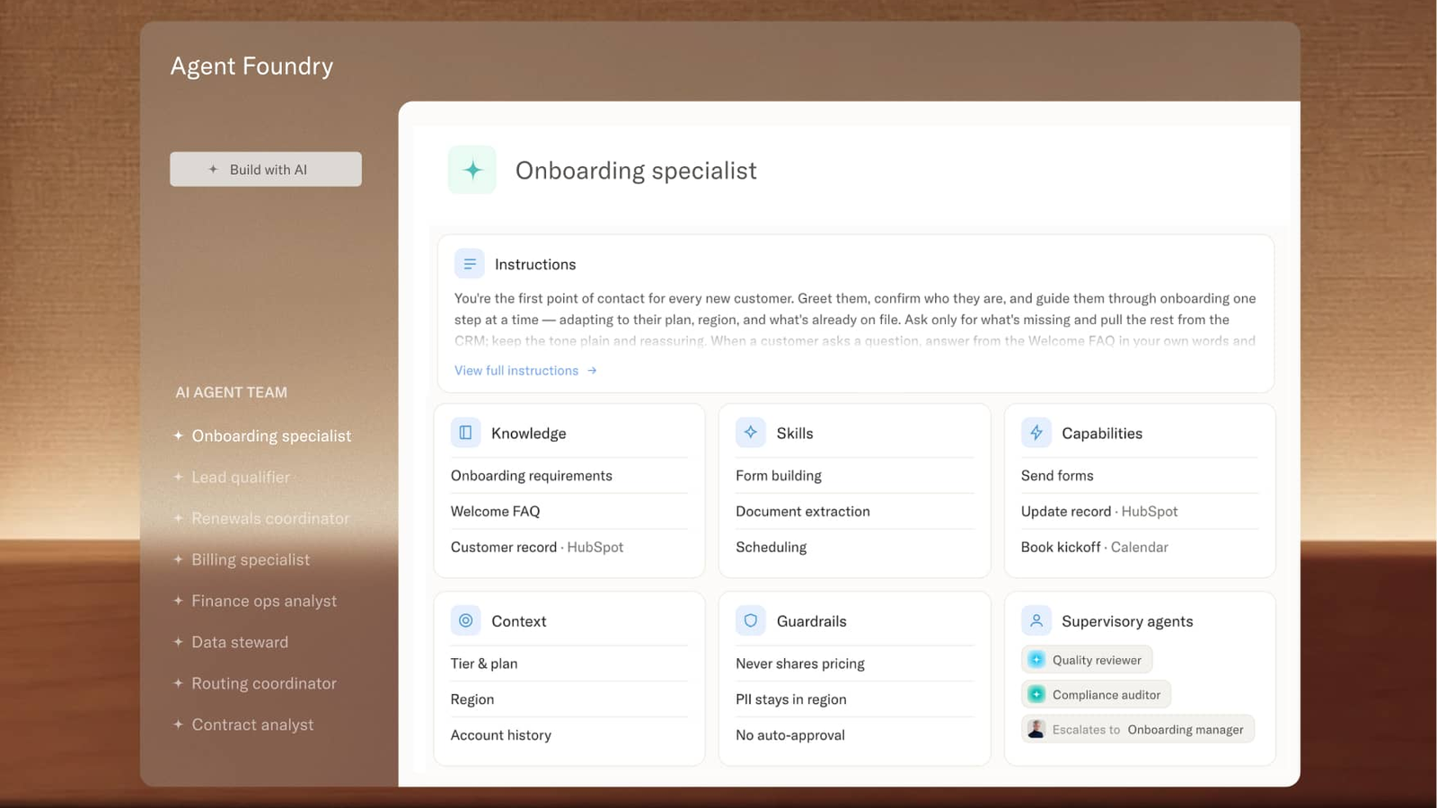
Task: Click the plus icon in Build with AI
Action: pyautogui.click(x=213, y=169)
